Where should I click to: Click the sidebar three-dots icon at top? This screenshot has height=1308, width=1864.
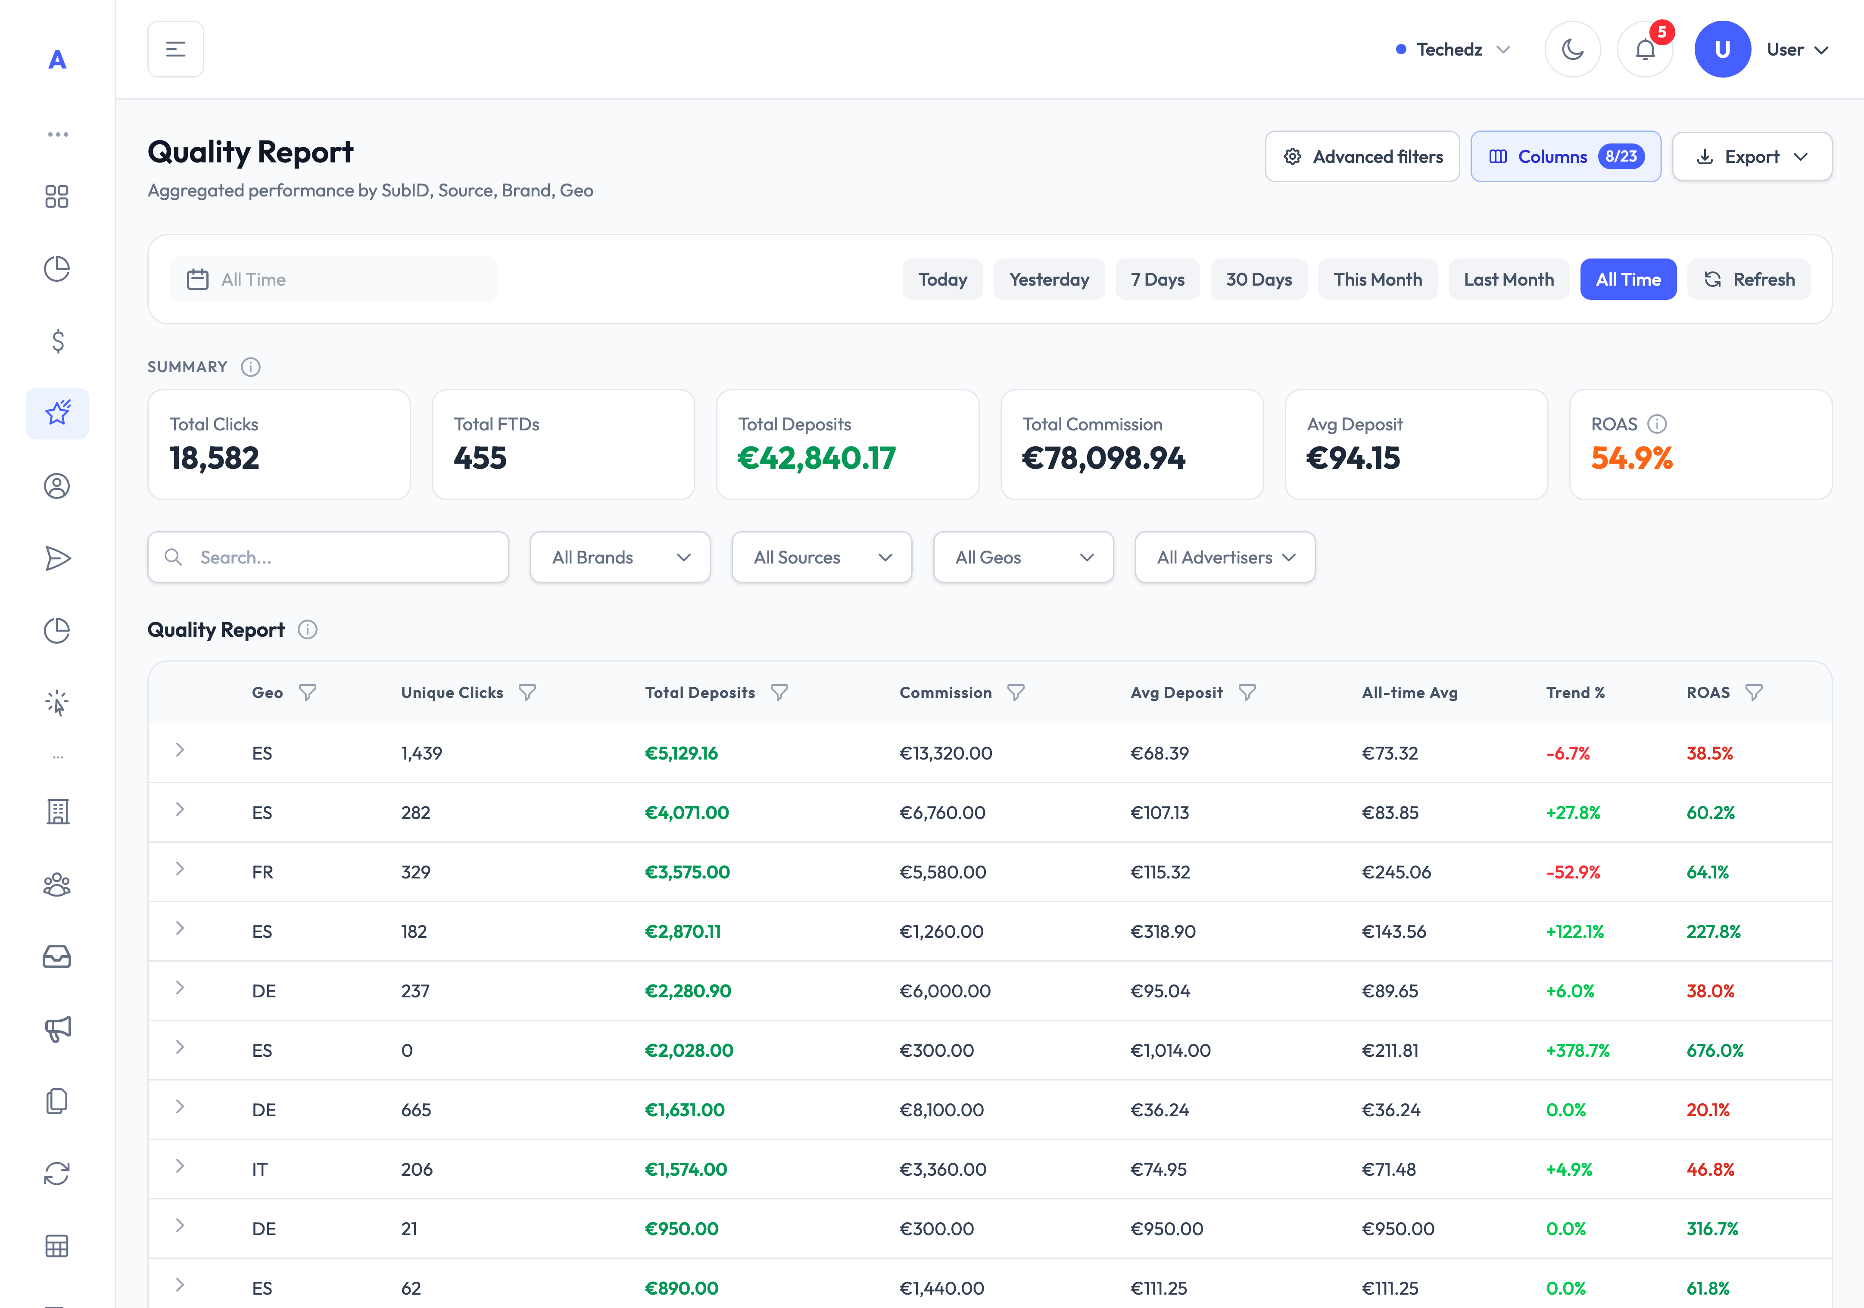57,134
